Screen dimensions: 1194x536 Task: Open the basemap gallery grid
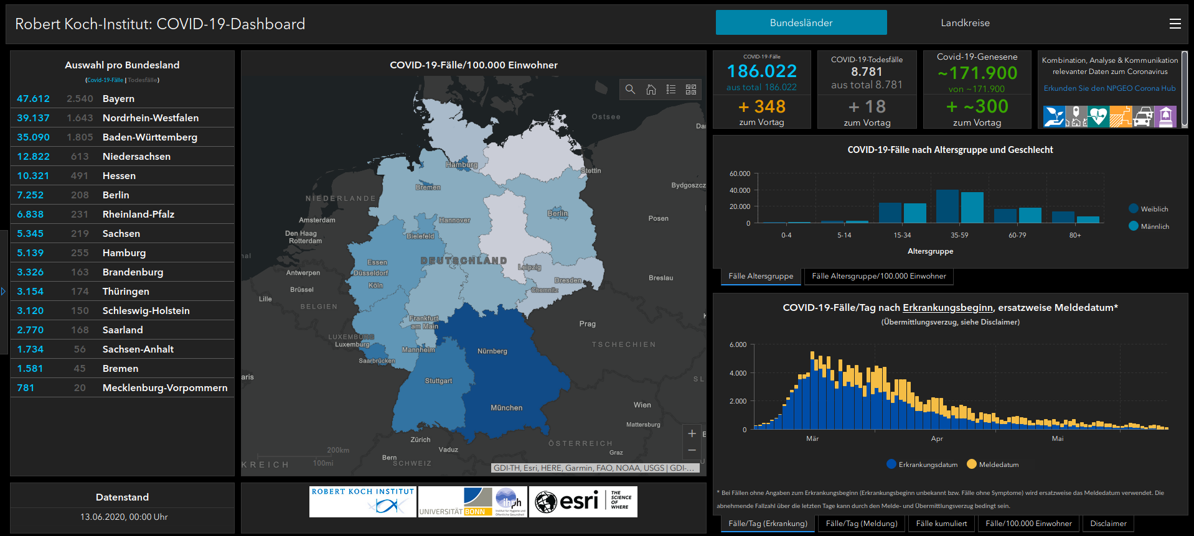[691, 90]
